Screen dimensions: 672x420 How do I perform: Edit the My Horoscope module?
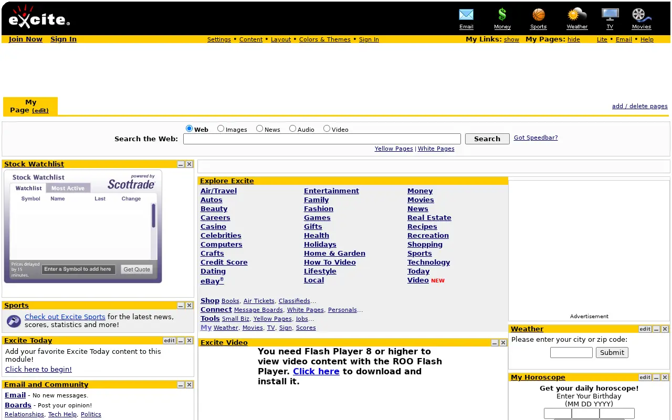(645, 377)
